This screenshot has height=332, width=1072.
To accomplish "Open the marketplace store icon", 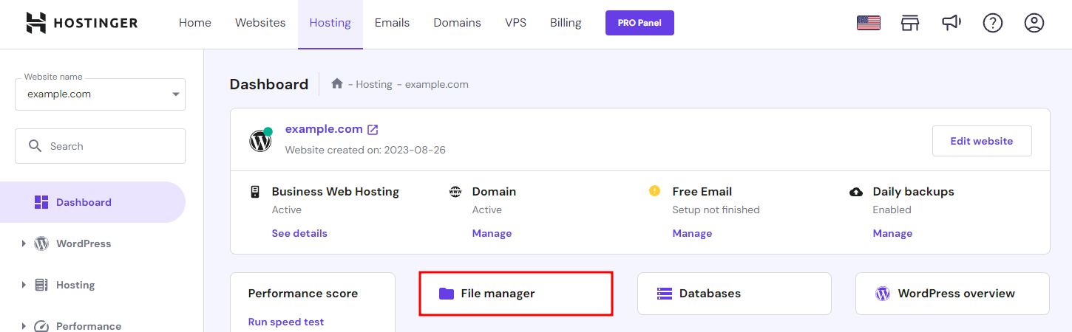I will coord(909,23).
